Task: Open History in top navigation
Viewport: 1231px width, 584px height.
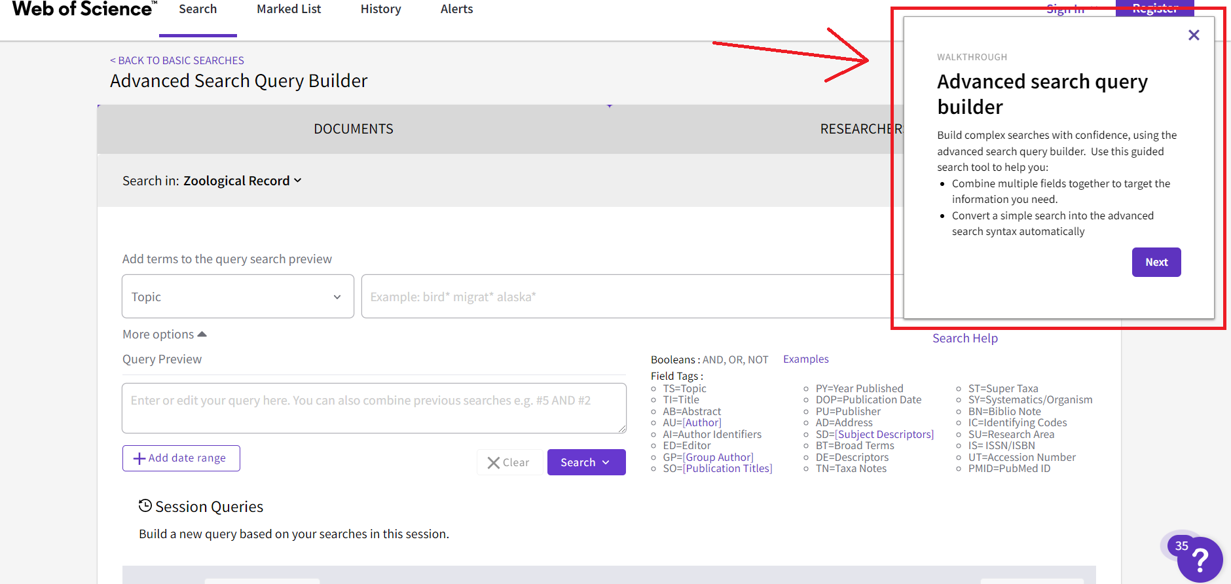Action: click(x=381, y=9)
